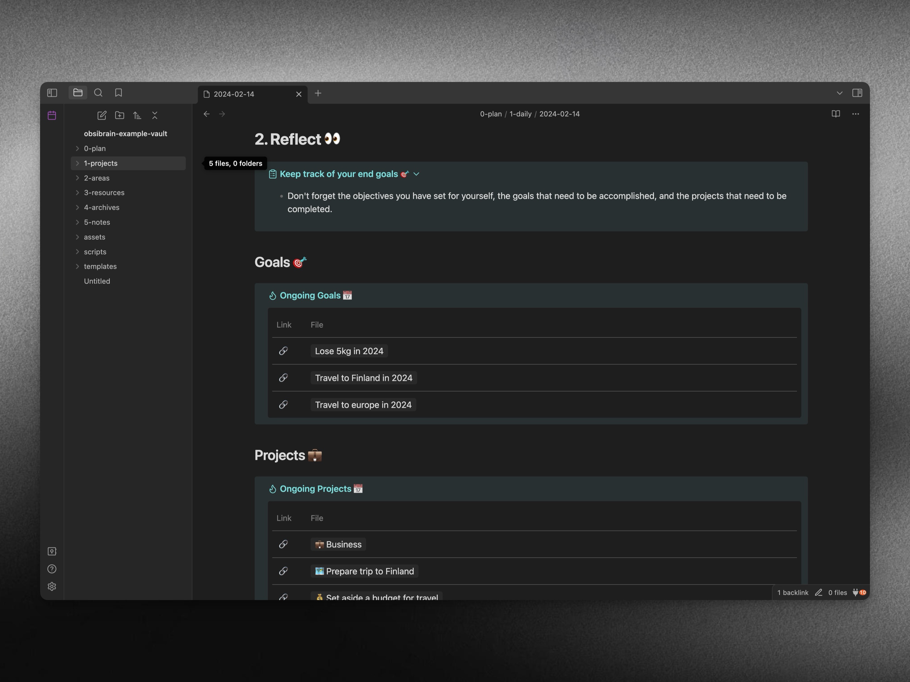Open the Untitled note in explorer

click(97, 281)
